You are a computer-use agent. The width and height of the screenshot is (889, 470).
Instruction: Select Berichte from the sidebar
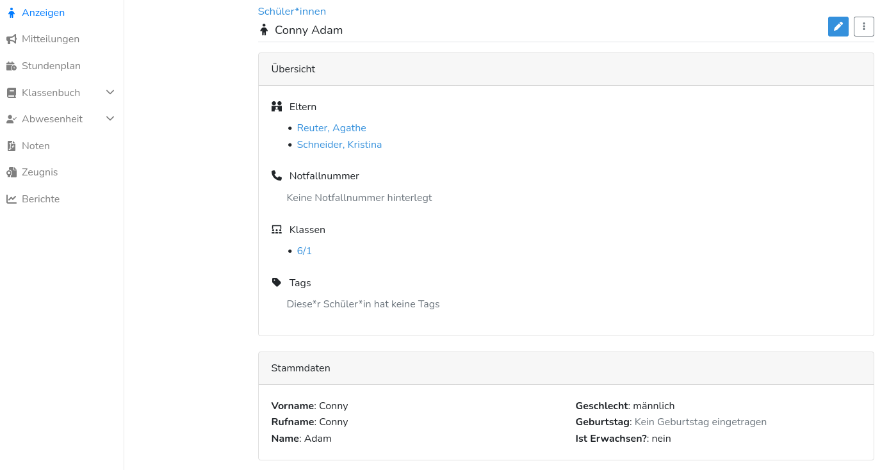[40, 199]
